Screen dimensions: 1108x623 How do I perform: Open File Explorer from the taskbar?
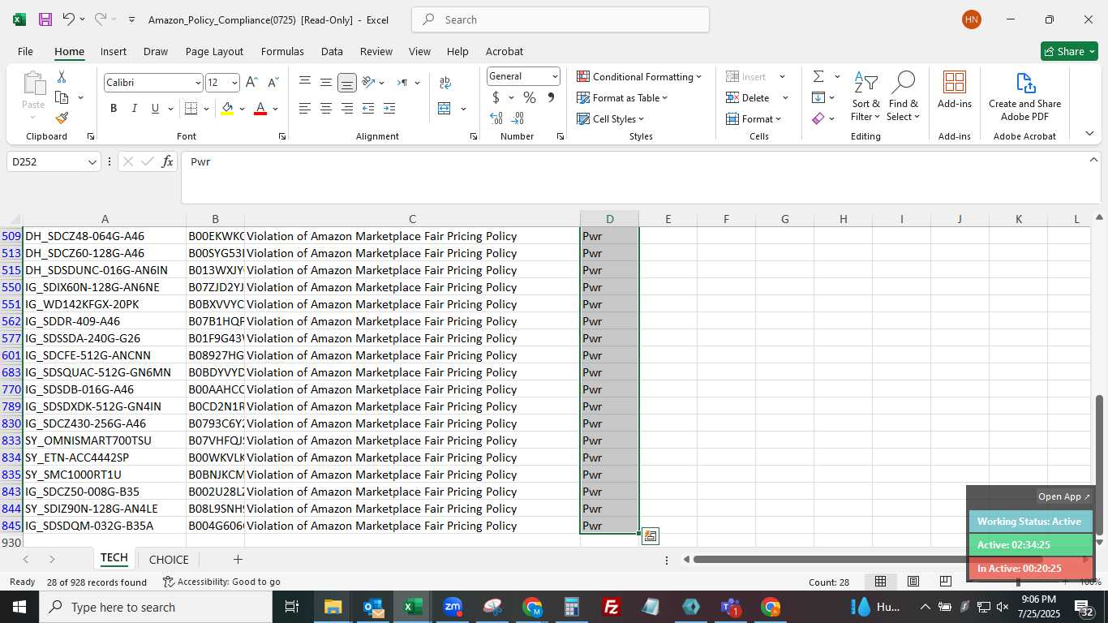(x=333, y=607)
